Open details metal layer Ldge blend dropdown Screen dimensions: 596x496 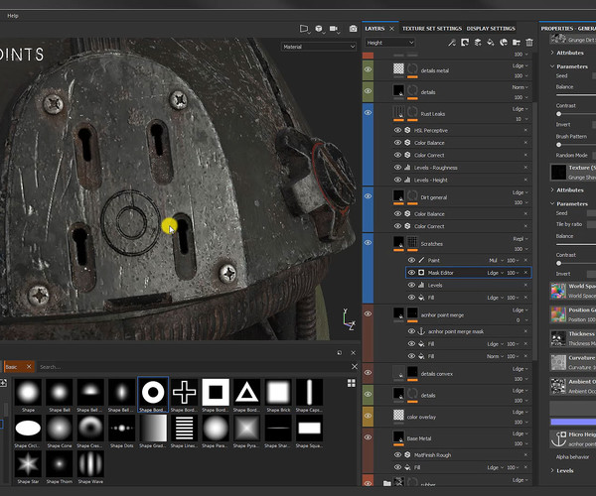[521, 65]
